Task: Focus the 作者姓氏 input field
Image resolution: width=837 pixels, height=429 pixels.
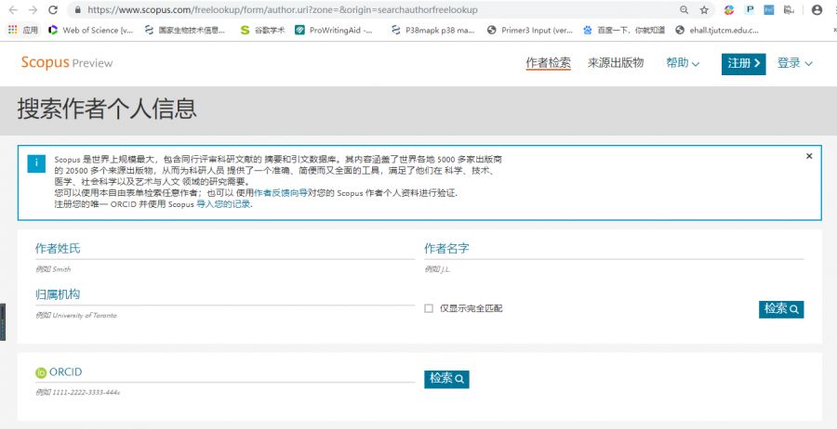Action: point(225,249)
